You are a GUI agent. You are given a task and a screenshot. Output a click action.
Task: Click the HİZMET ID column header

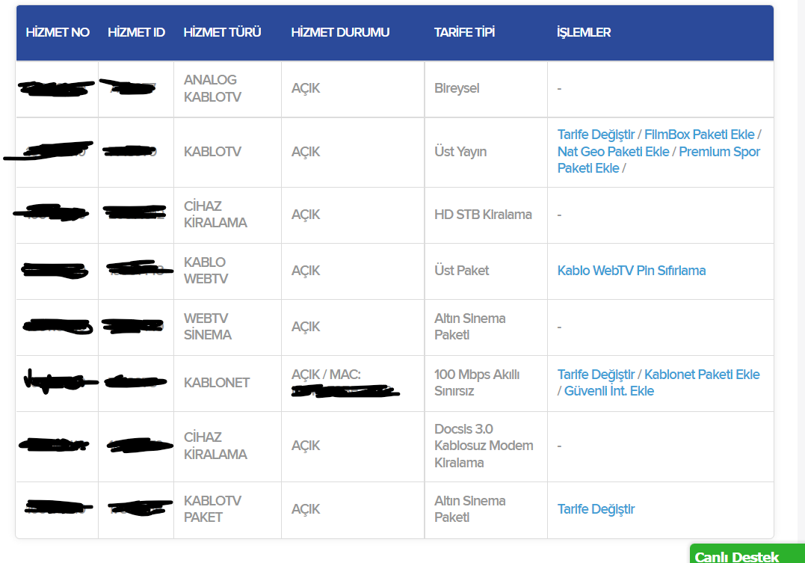[x=136, y=33]
